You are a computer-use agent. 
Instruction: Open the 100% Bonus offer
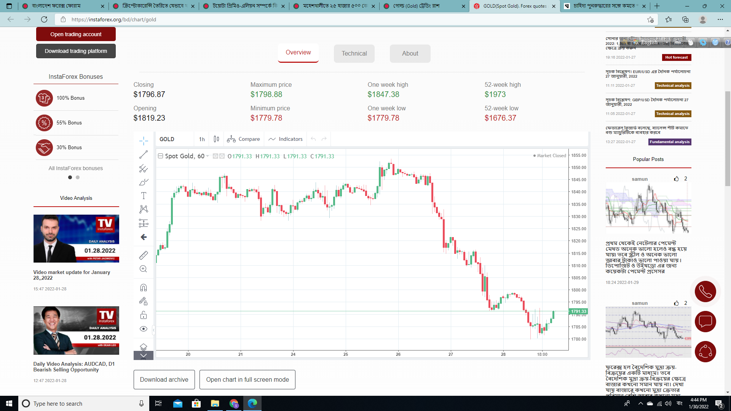[x=76, y=98]
